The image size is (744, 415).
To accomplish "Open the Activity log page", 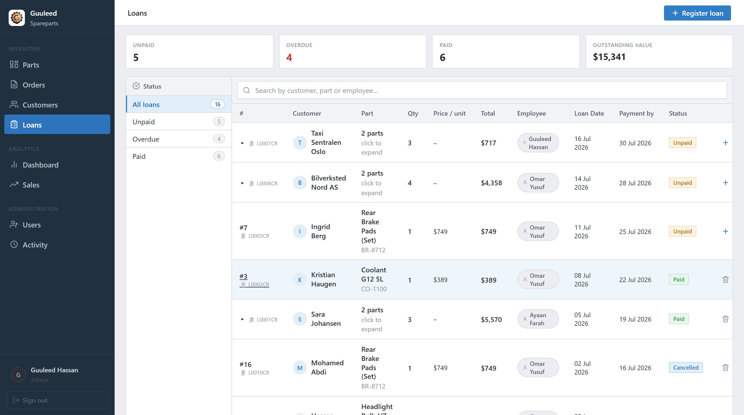I will [57, 245].
